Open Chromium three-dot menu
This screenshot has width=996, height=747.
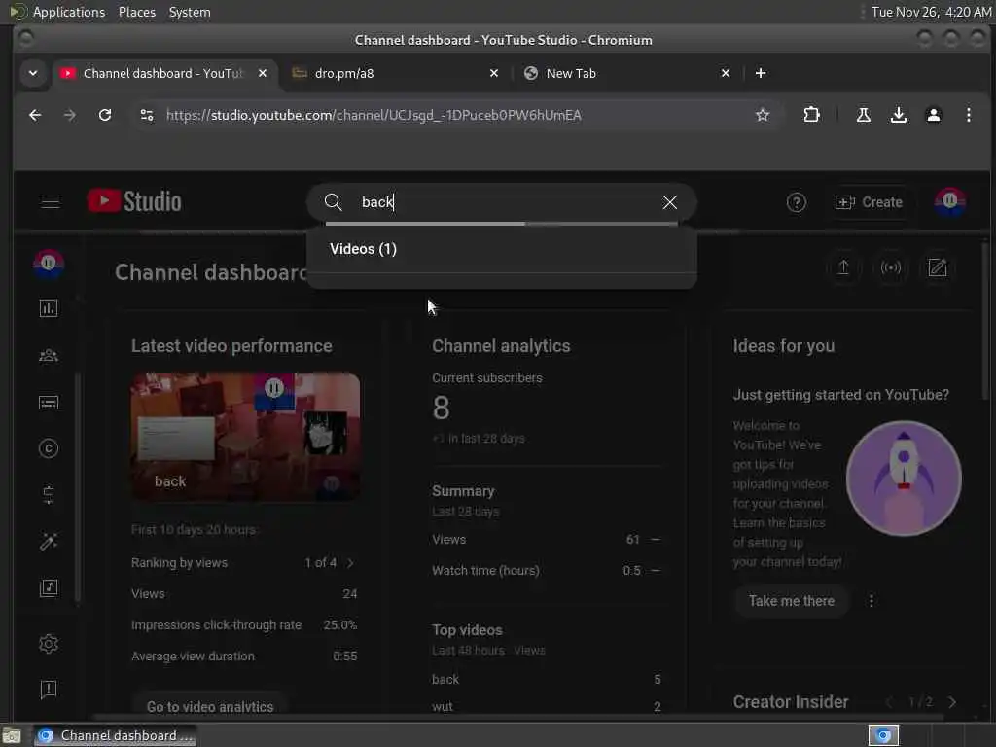[x=968, y=115]
